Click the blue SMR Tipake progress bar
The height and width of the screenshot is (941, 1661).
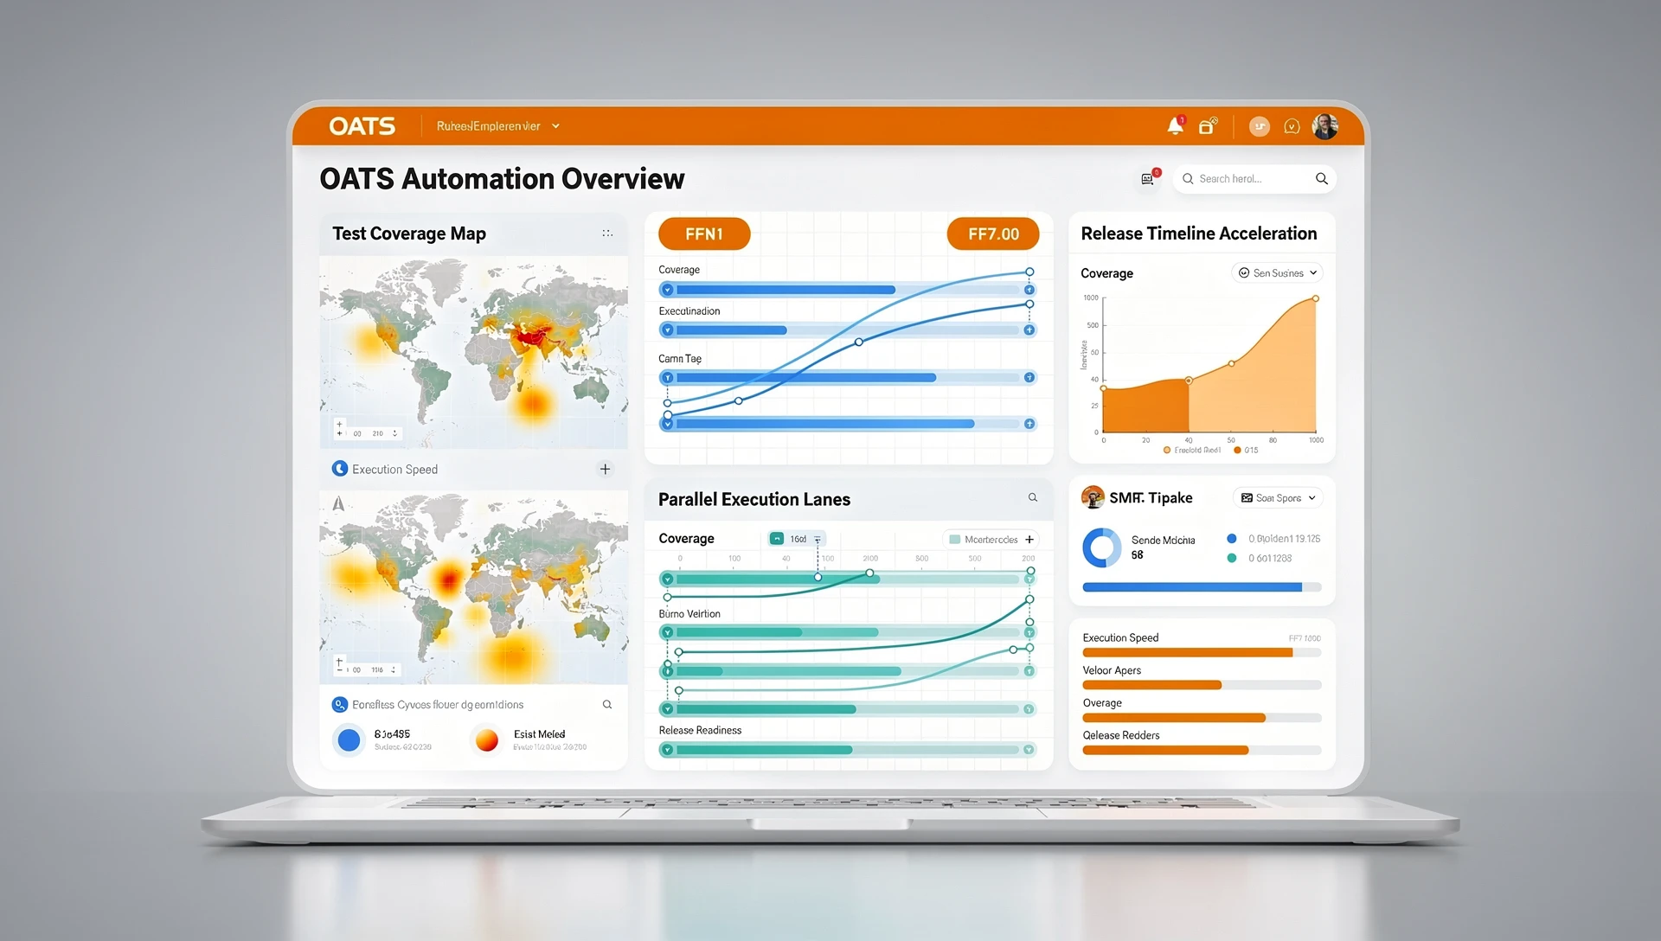click(1202, 587)
